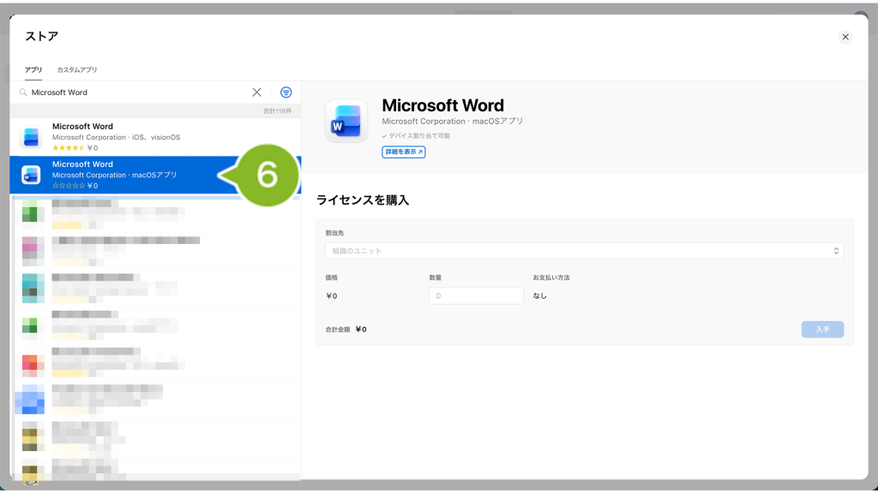The width and height of the screenshot is (878, 493).
Task: Click the 入手 get button
Action: (822, 330)
